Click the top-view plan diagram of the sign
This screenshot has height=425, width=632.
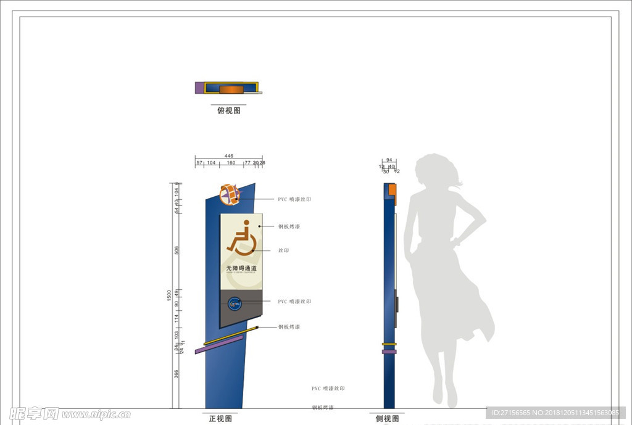pos(228,88)
